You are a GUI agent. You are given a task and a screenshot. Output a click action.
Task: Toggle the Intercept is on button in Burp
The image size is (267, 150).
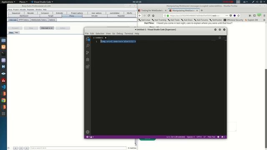(x=47, y=28)
